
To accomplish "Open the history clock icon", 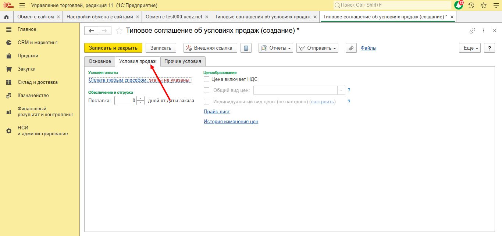I will click(471, 5).
